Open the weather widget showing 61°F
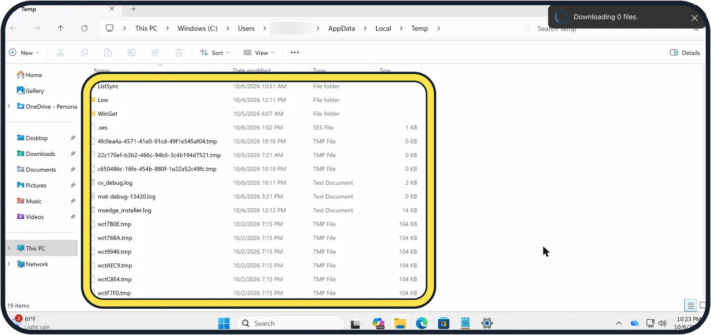The width and height of the screenshot is (711, 335). (32, 323)
